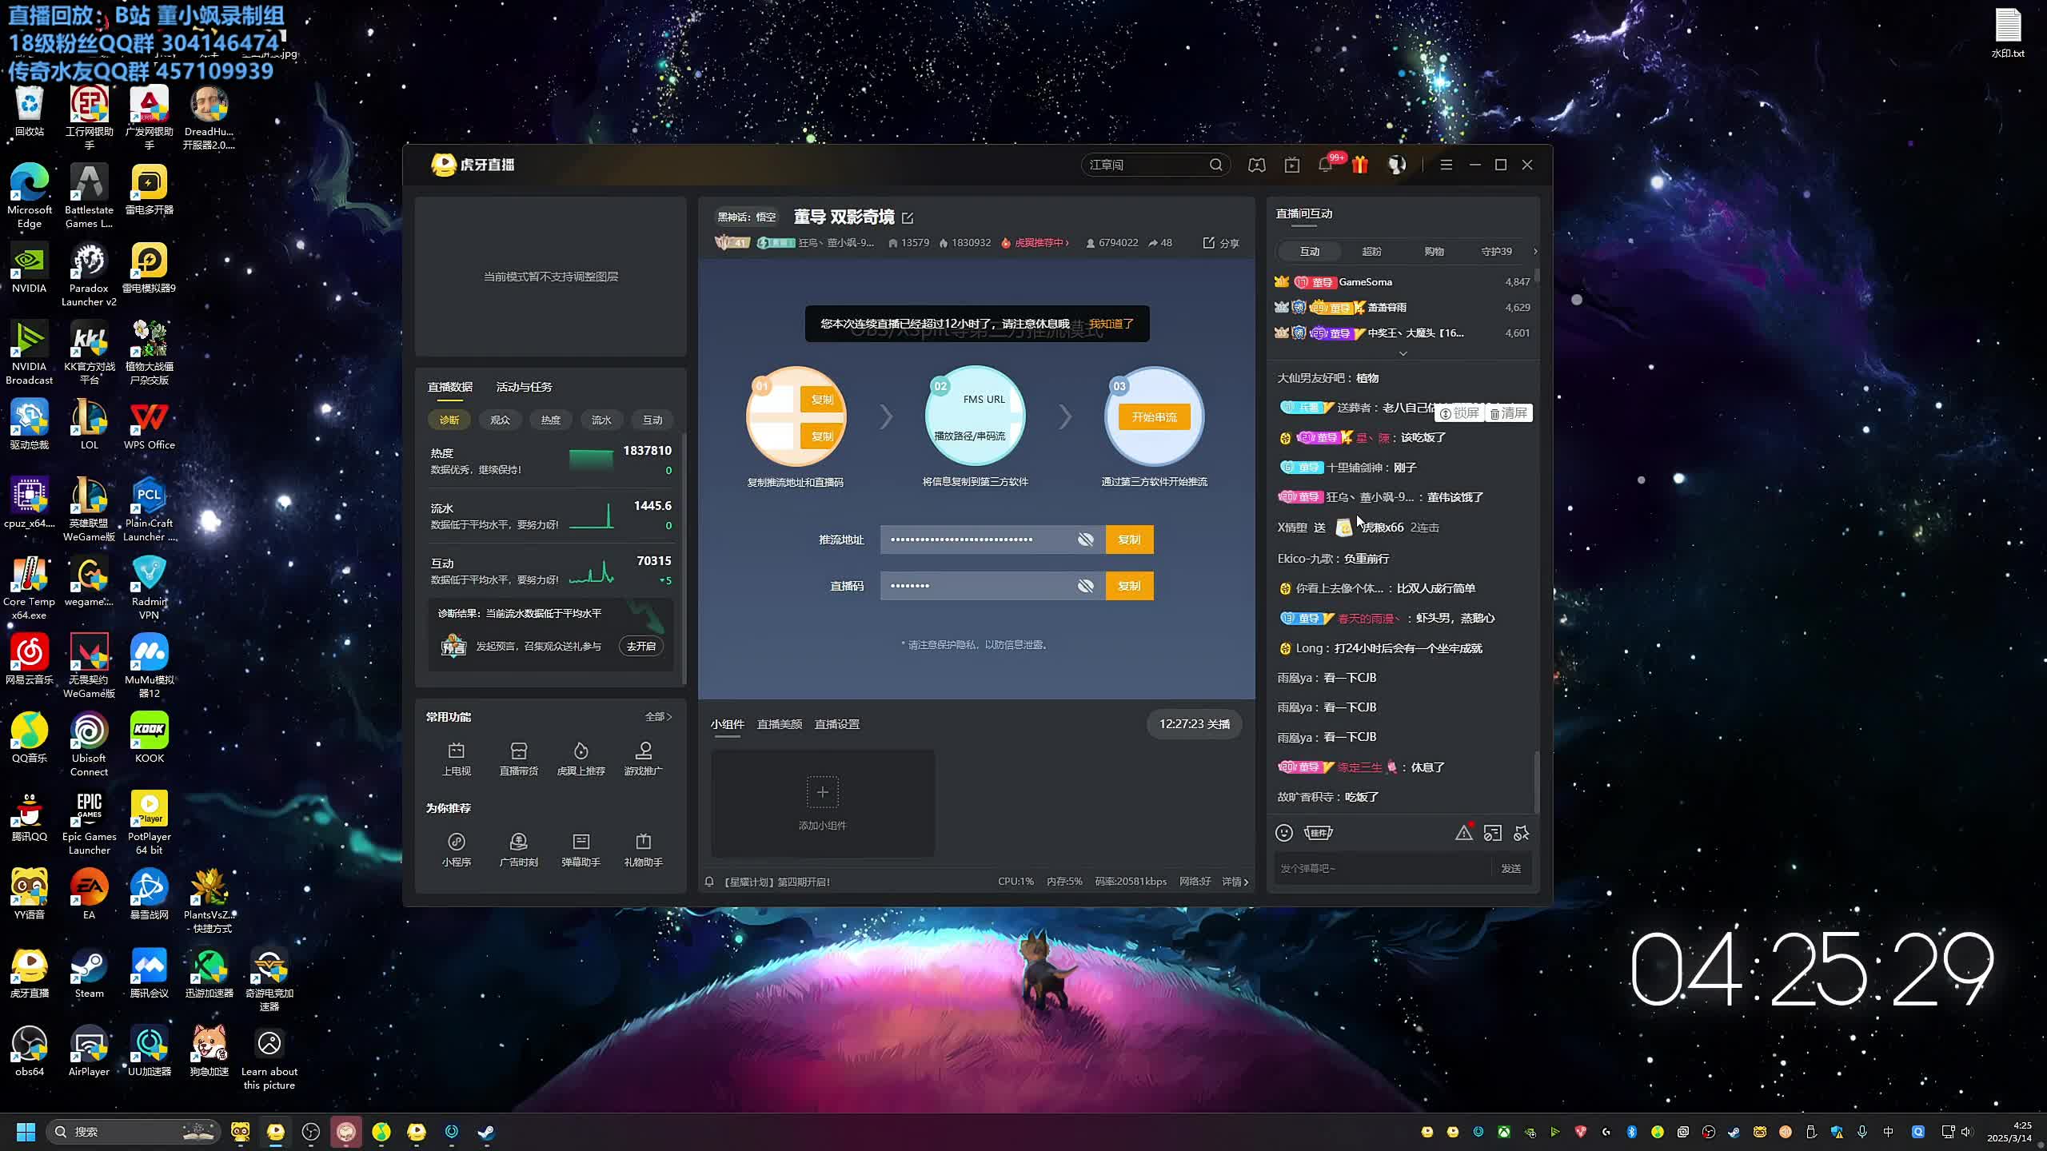Open the danmaku block settings icon

[x=1493, y=833]
